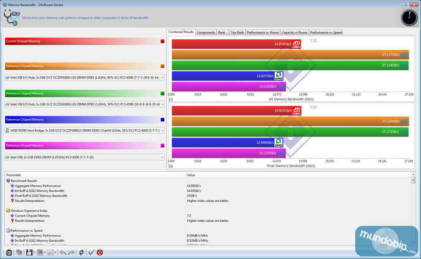Open the AMD RS780 Host Bridge reference dropdown
The image size is (421, 259).
85,131
